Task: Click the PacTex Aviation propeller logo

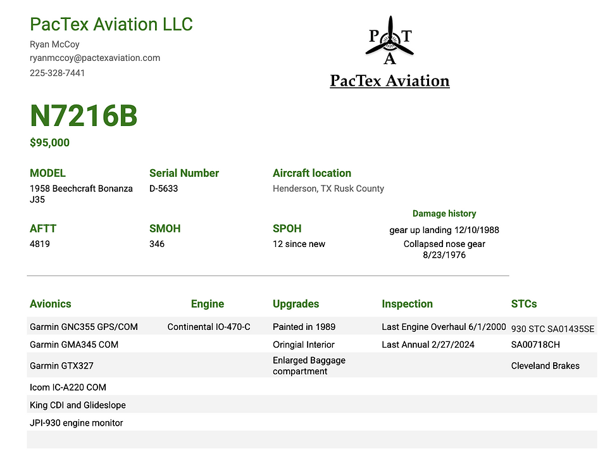Action: pos(390,40)
